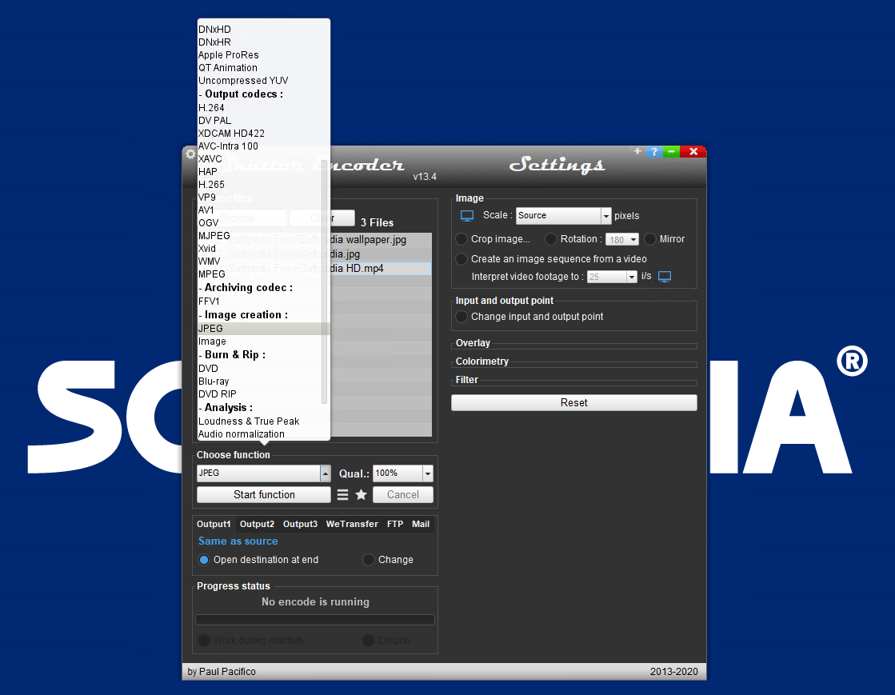Click the monitor icon next to Scale
895x695 pixels.
point(466,215)
